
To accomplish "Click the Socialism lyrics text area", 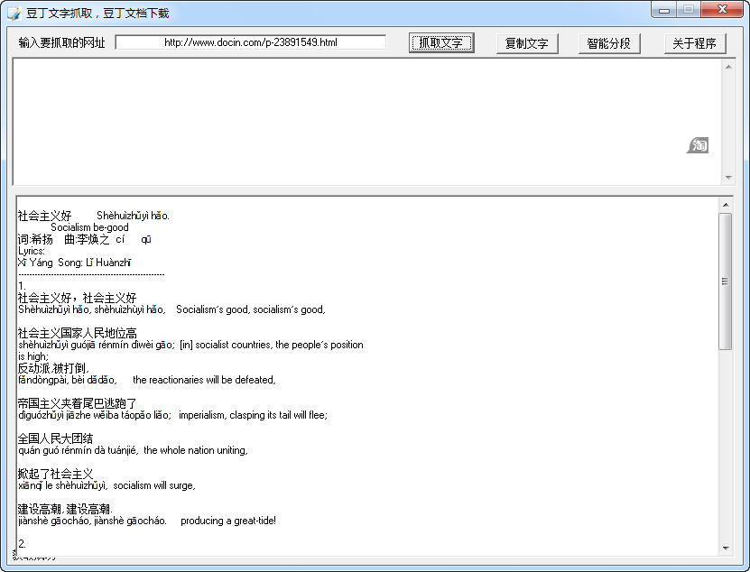I will click(361, 379).
